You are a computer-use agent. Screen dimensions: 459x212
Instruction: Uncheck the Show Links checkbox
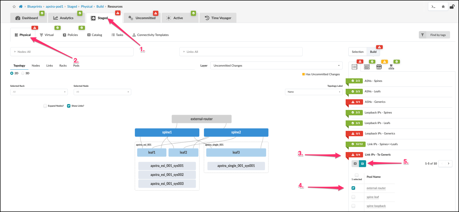click(x=69, y=106)
